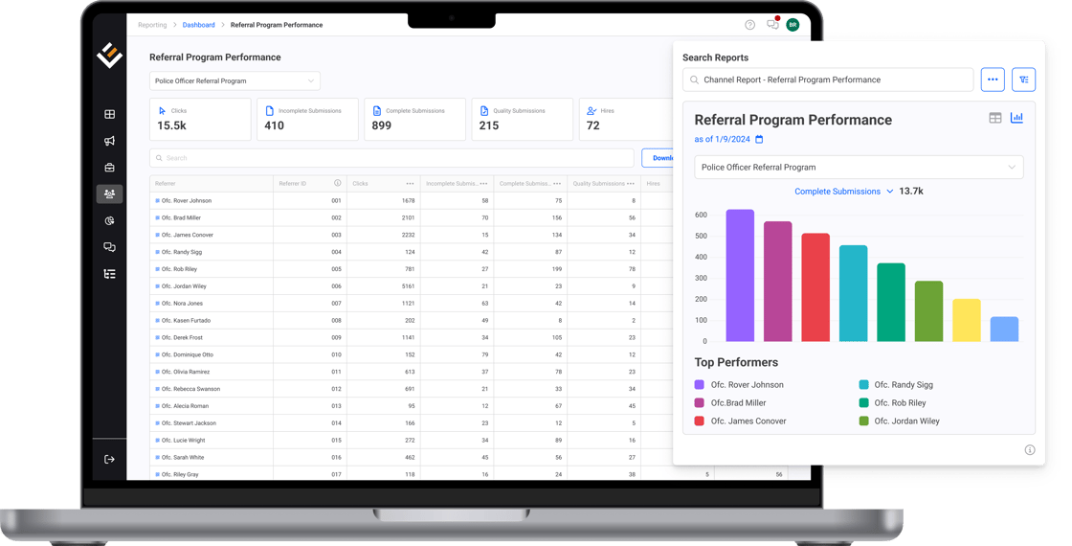This screenshot has width=1072, height=546.
Task: Open Police Officer Referral Program dropdown on dashboard
Action: tap(234, 80)
